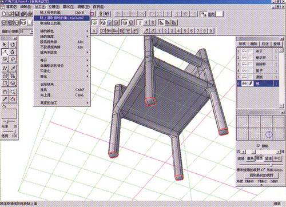Click the number 9 button in the numbered toolbar

(211, 31)
